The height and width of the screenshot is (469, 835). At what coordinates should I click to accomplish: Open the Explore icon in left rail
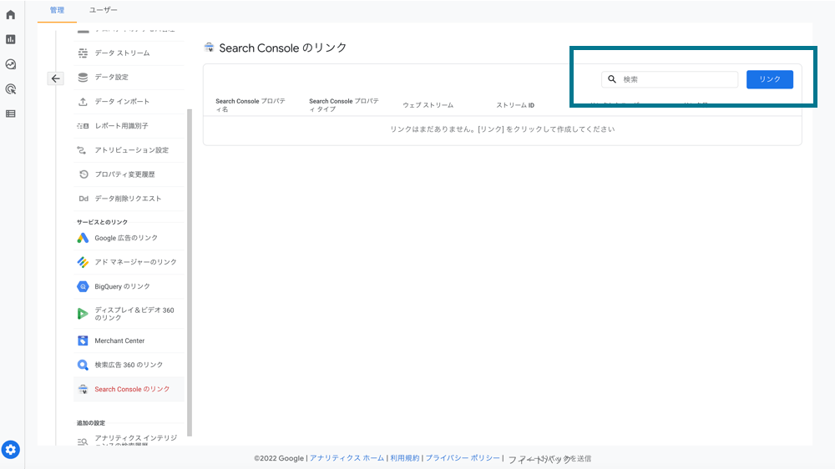coord(11,64)
